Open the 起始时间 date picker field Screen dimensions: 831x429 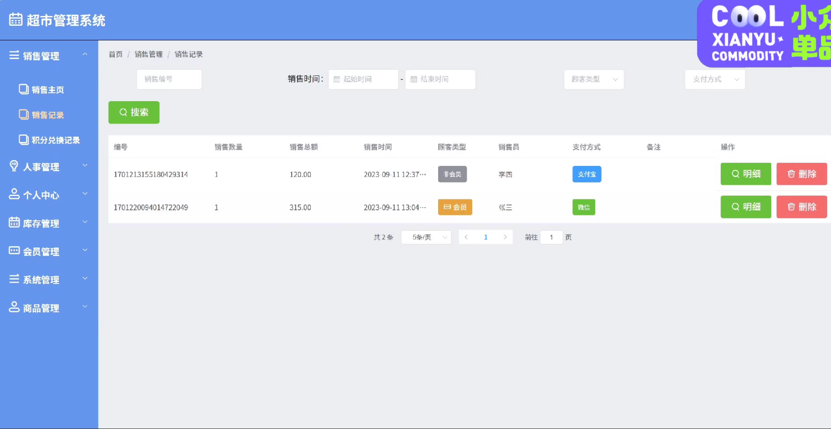click(363, 79)
